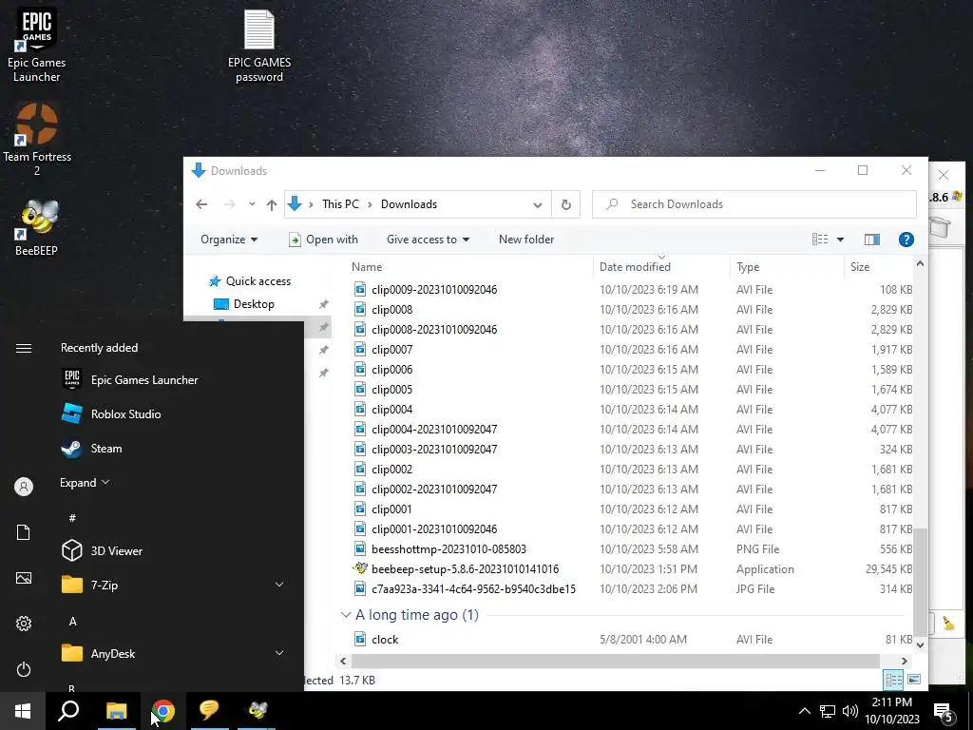Switch to large thumbnails view in status bar

tap(914, 680)
